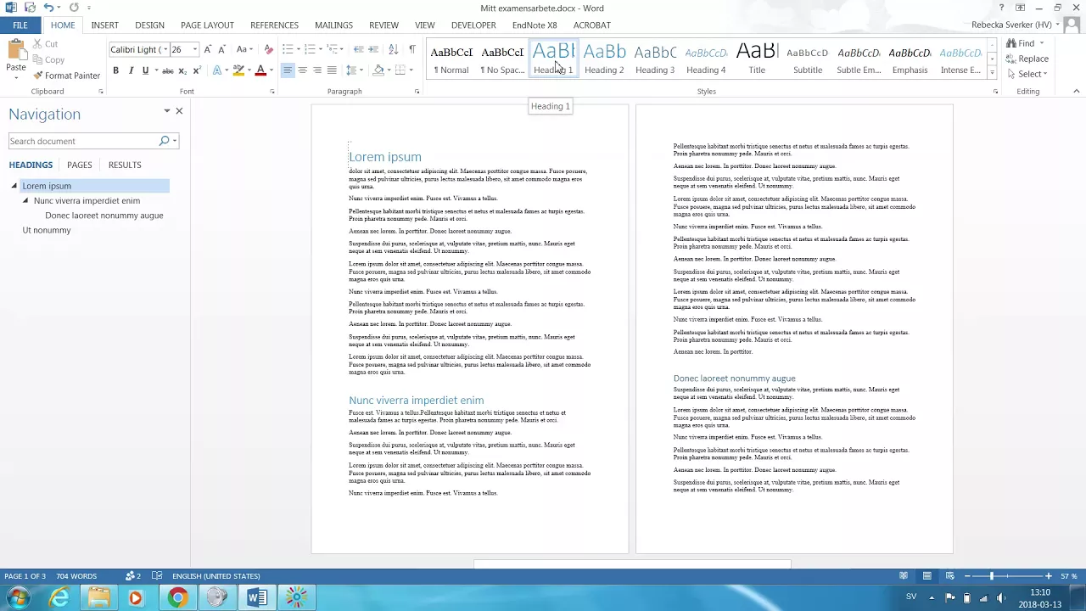Click the Multilevel List icon
1086x611 pixels.
tap(332, 49)
